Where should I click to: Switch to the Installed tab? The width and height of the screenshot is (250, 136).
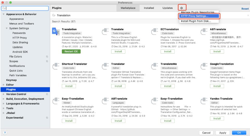point(149,8)
